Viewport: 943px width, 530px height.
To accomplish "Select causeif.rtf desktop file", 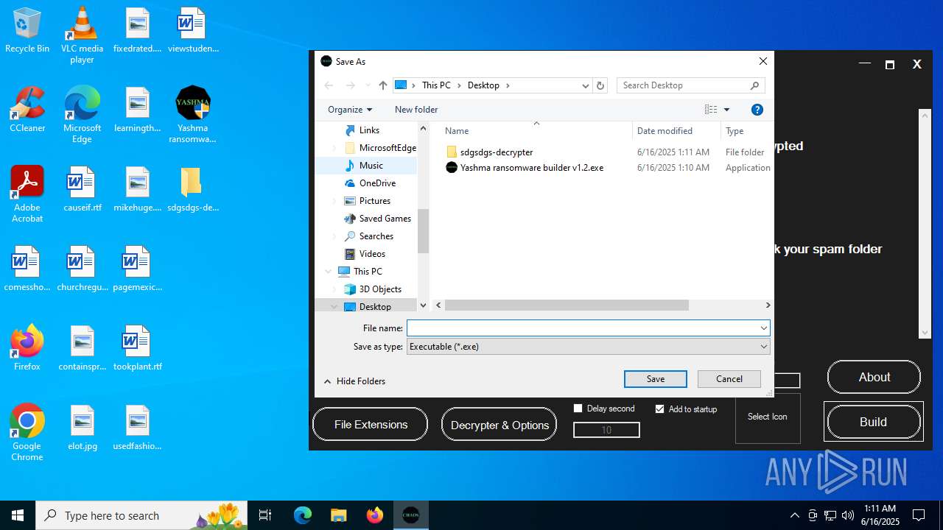I will coord(82,189).
